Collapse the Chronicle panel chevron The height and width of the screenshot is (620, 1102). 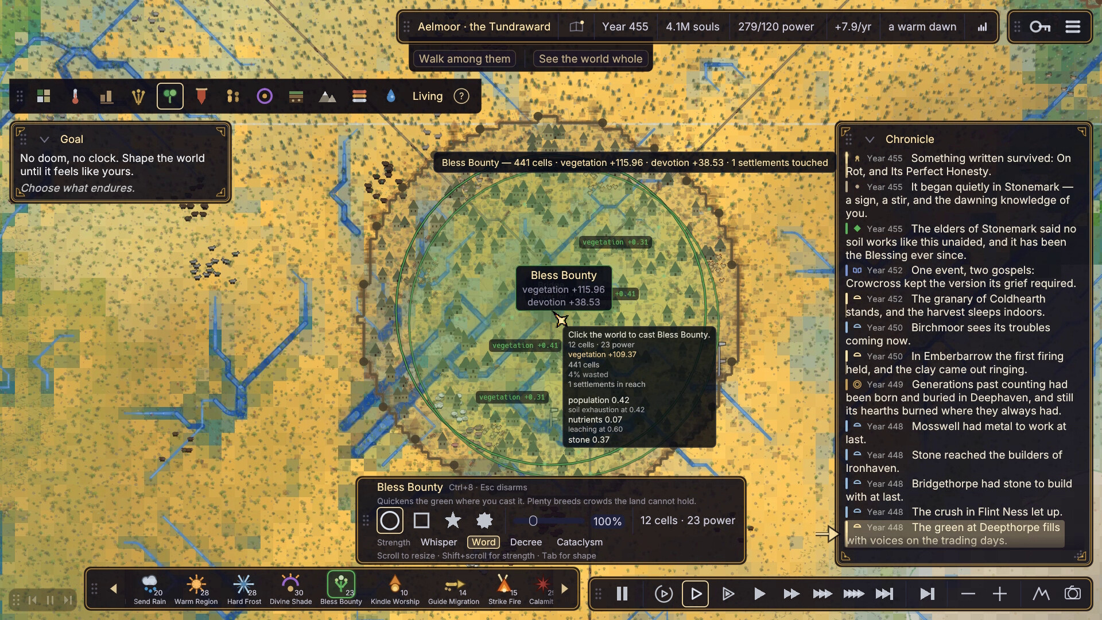point(870,139)
